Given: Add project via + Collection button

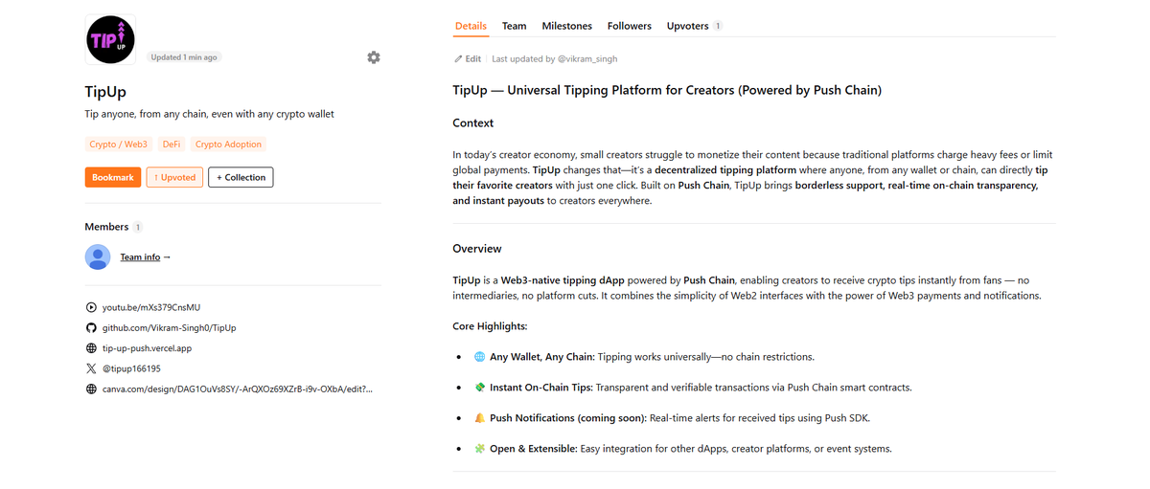Looking at the screenshot, I should (x=241, y=177).
